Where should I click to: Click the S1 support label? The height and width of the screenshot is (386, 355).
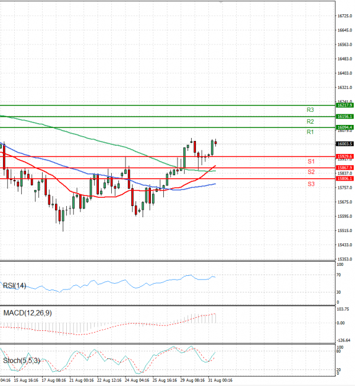click(x=311, y=162)
